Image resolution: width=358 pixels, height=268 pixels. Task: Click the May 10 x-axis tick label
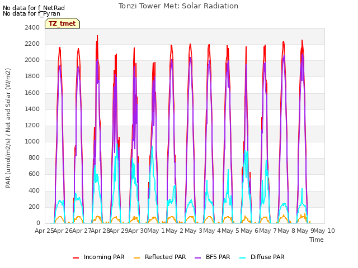(x=324, y=231)
